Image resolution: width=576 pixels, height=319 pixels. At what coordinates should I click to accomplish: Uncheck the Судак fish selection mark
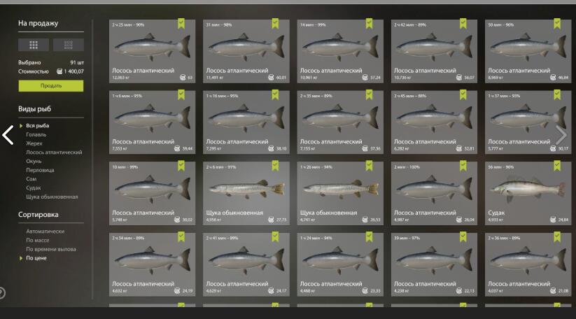[x=557, y=166]
